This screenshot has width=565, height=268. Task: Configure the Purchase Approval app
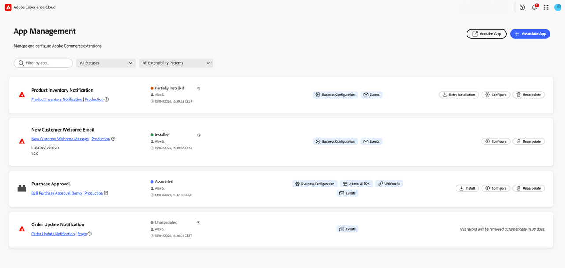496,188
